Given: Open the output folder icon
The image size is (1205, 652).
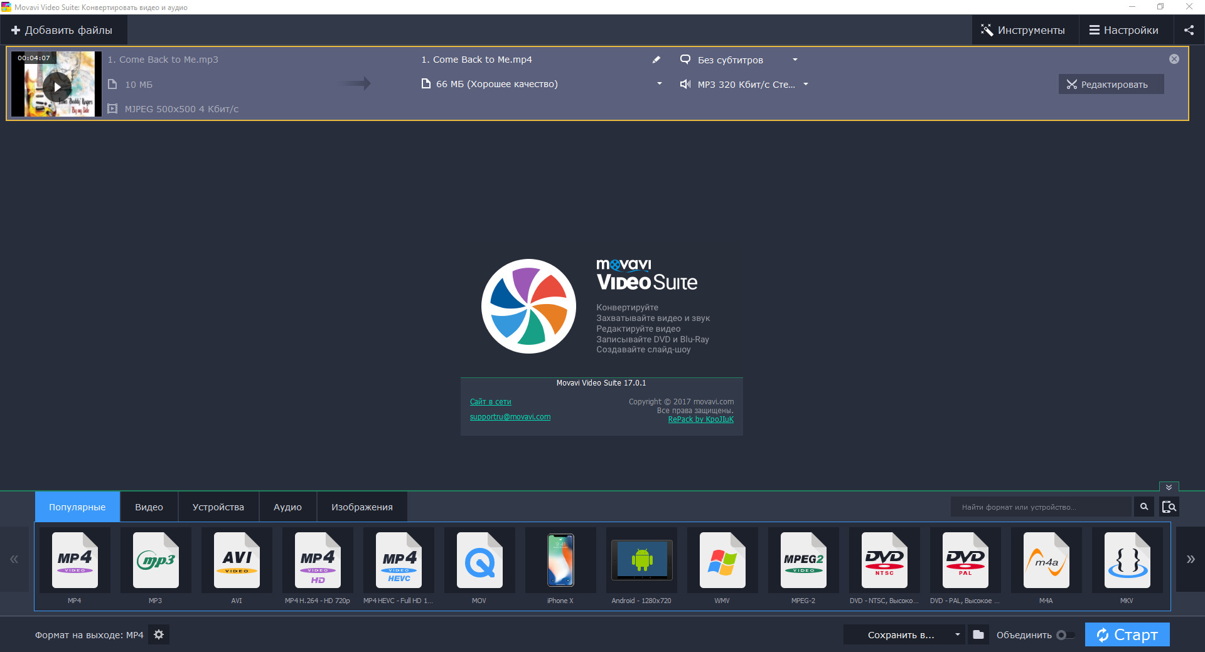Looking at the screenshot, I should point(978,634).
